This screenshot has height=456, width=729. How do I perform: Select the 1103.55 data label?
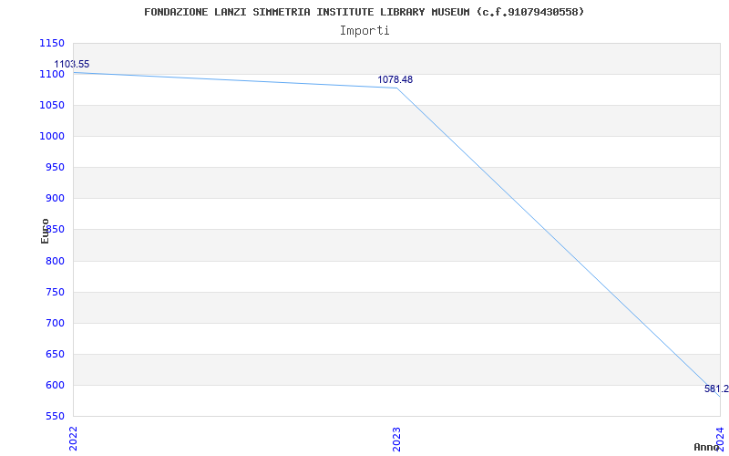tap(72, 64)
